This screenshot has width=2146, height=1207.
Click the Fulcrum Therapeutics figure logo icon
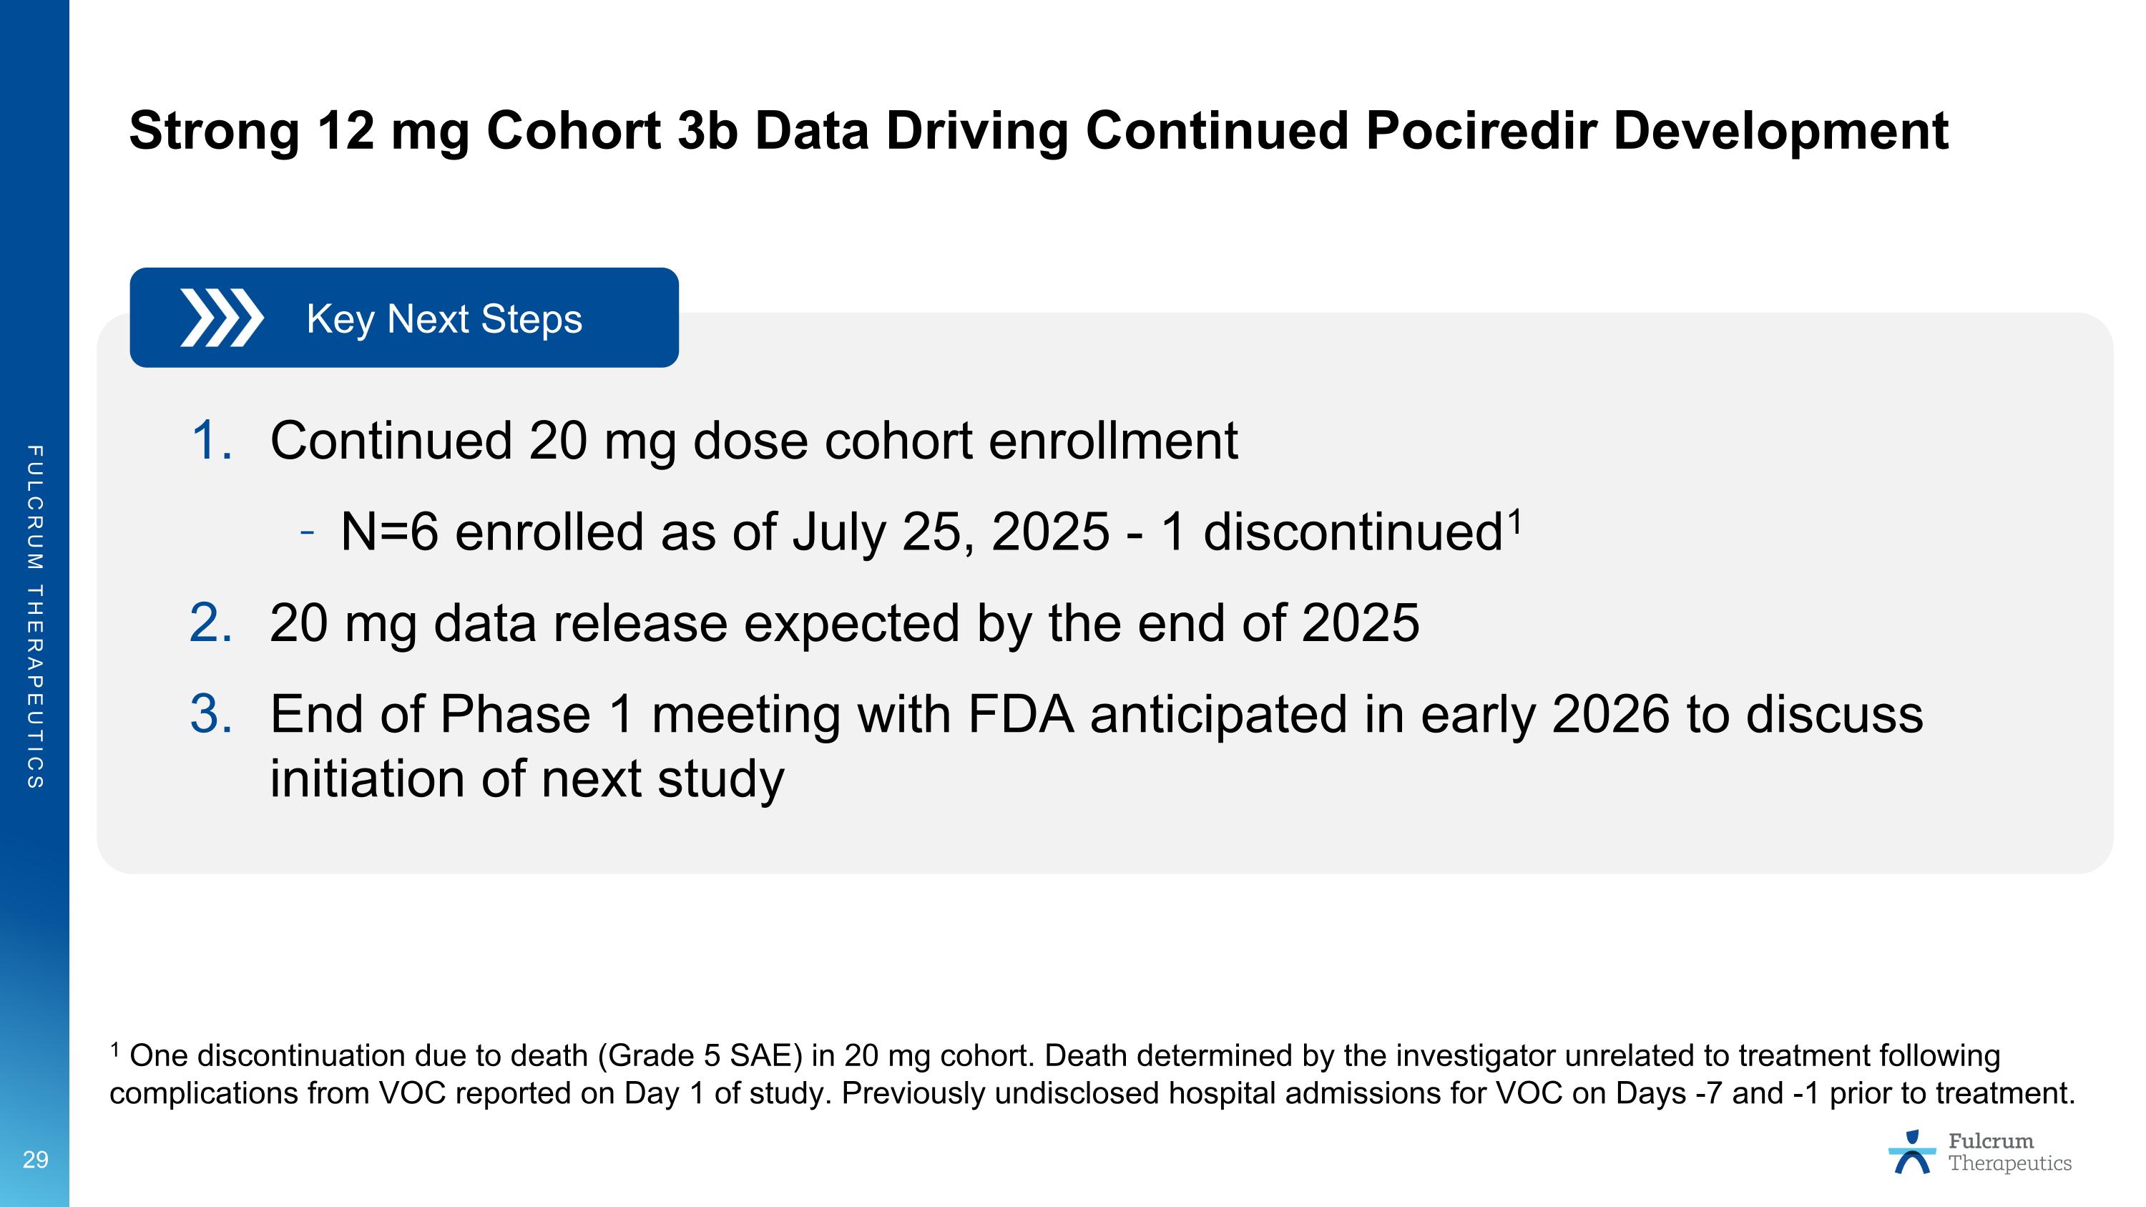(1912, 1152)
